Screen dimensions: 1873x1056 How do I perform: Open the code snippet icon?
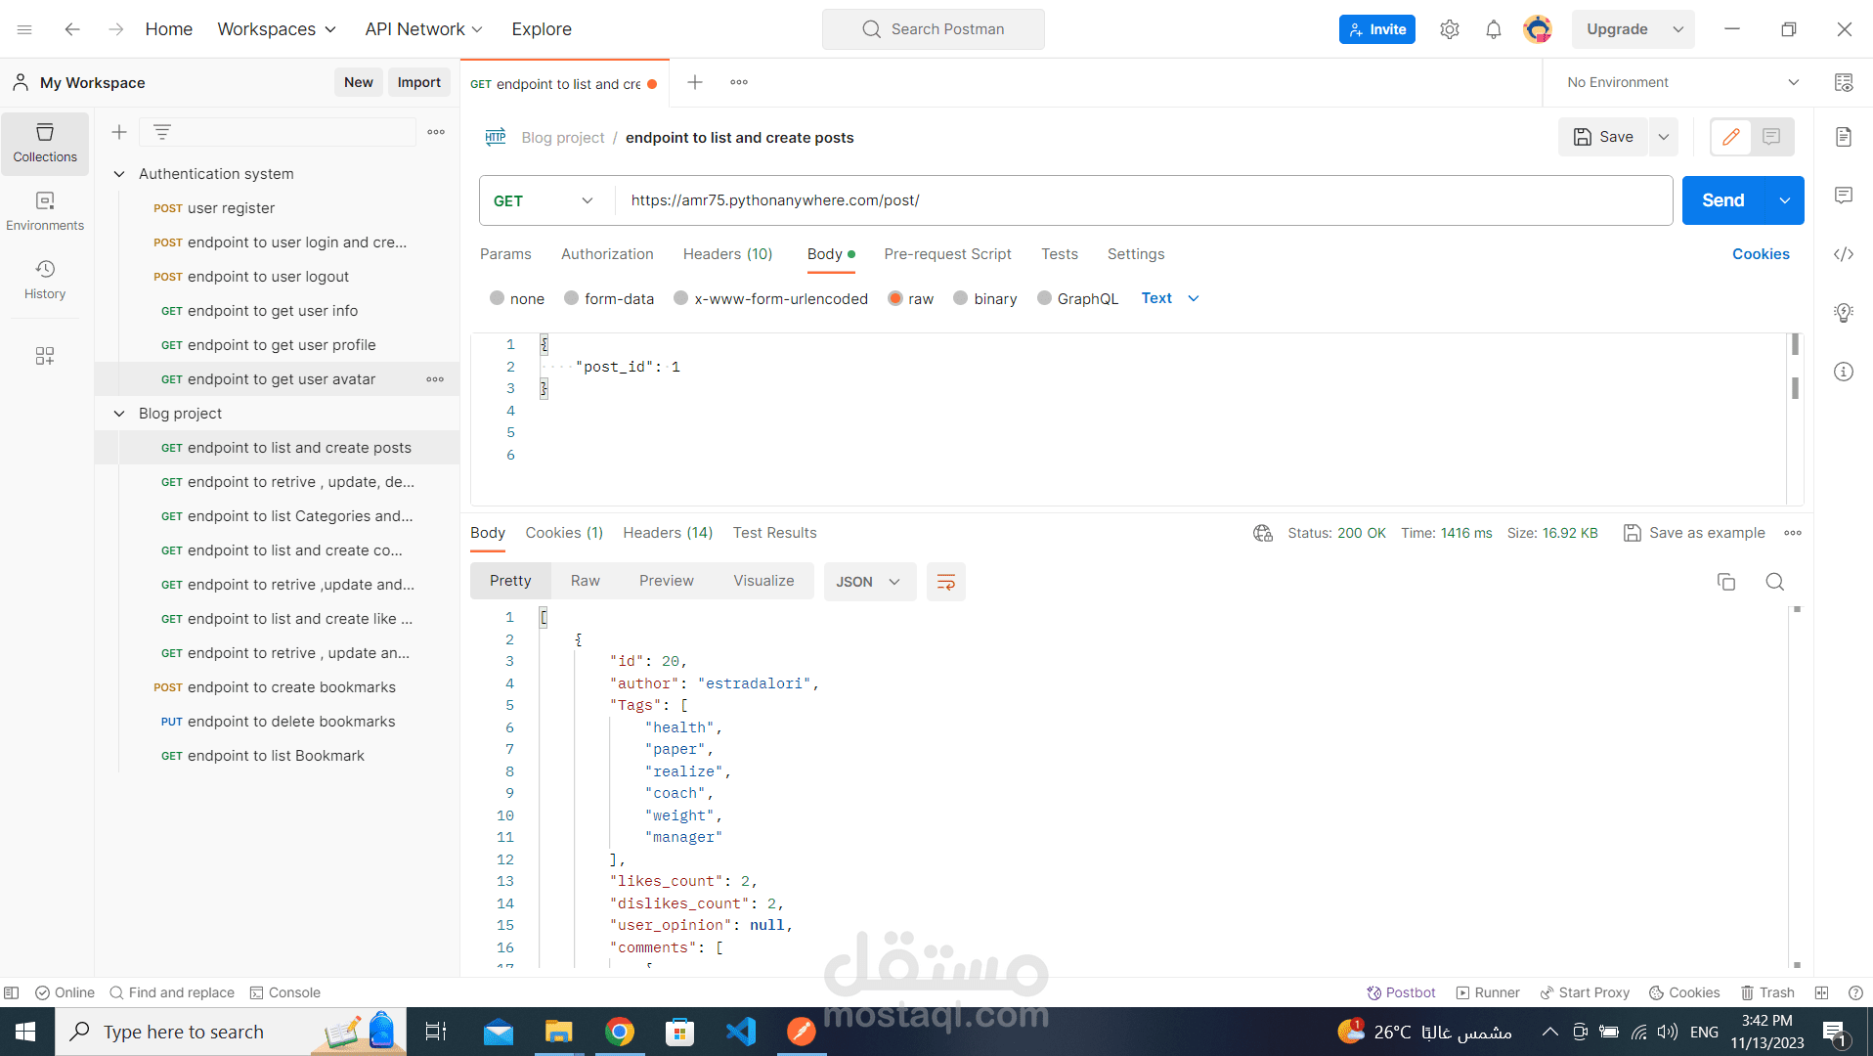tap(1844, 254)
